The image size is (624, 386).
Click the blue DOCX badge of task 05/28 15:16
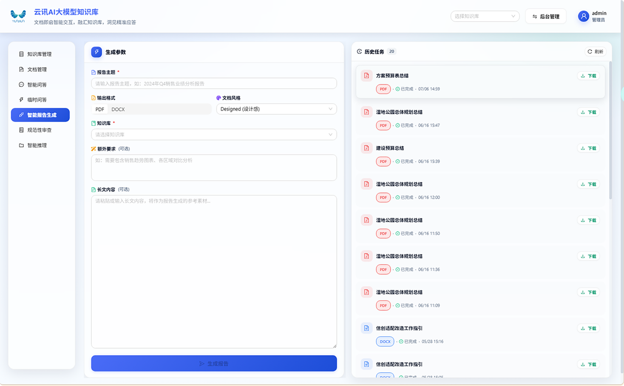385,341
